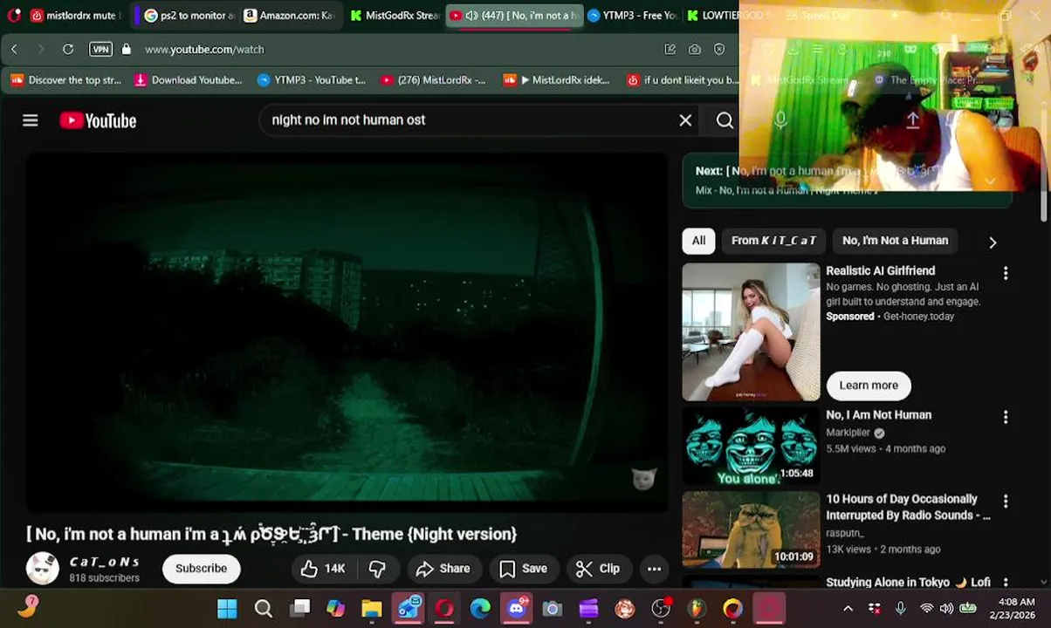Take a snapshot with the camera icon in the address bar
This screenshot has width=1051, height=628.
(695, 50)
